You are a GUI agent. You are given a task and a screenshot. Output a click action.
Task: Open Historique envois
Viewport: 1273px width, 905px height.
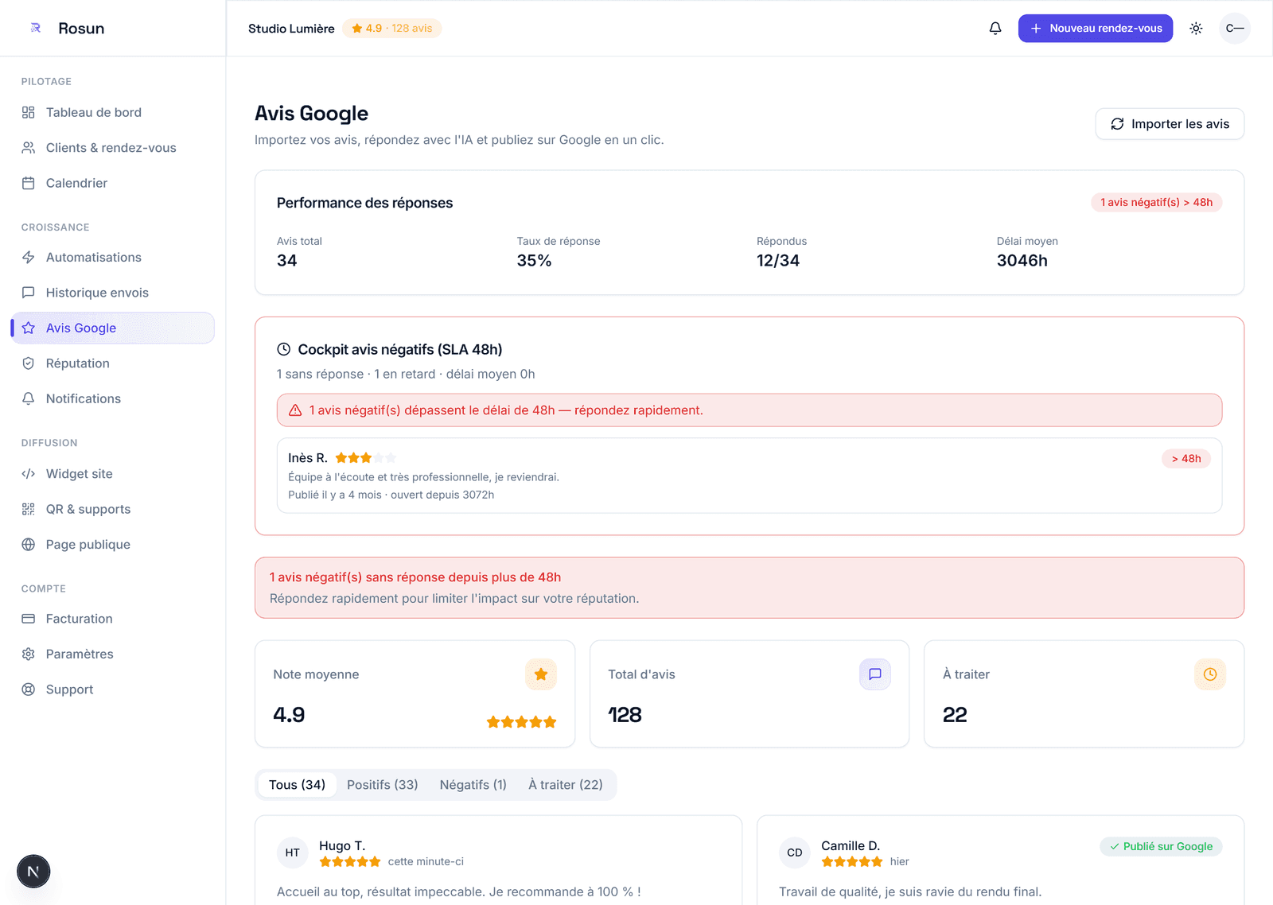click(112, 293)
